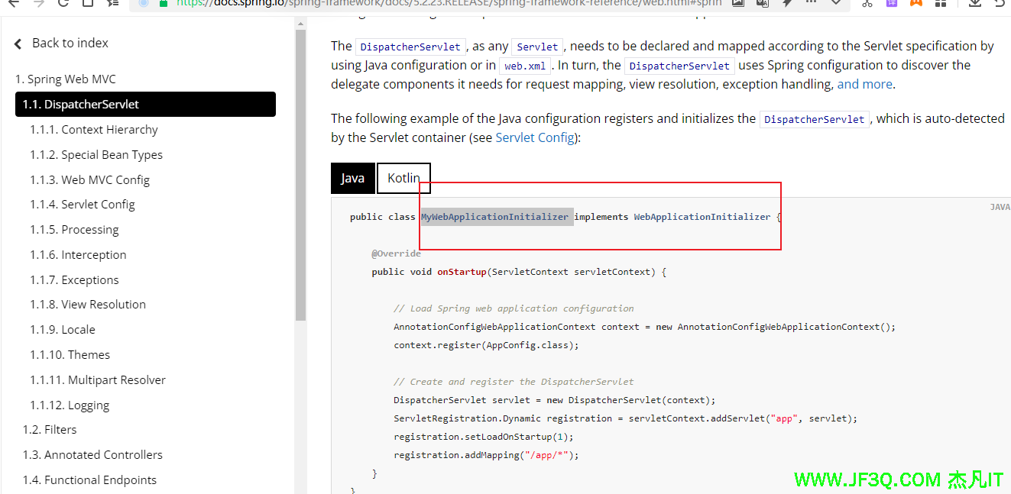Viewport: 1011px width, 494px height.
Task: Expand the address bar dropdown chevron
Action: coord(835,3)
